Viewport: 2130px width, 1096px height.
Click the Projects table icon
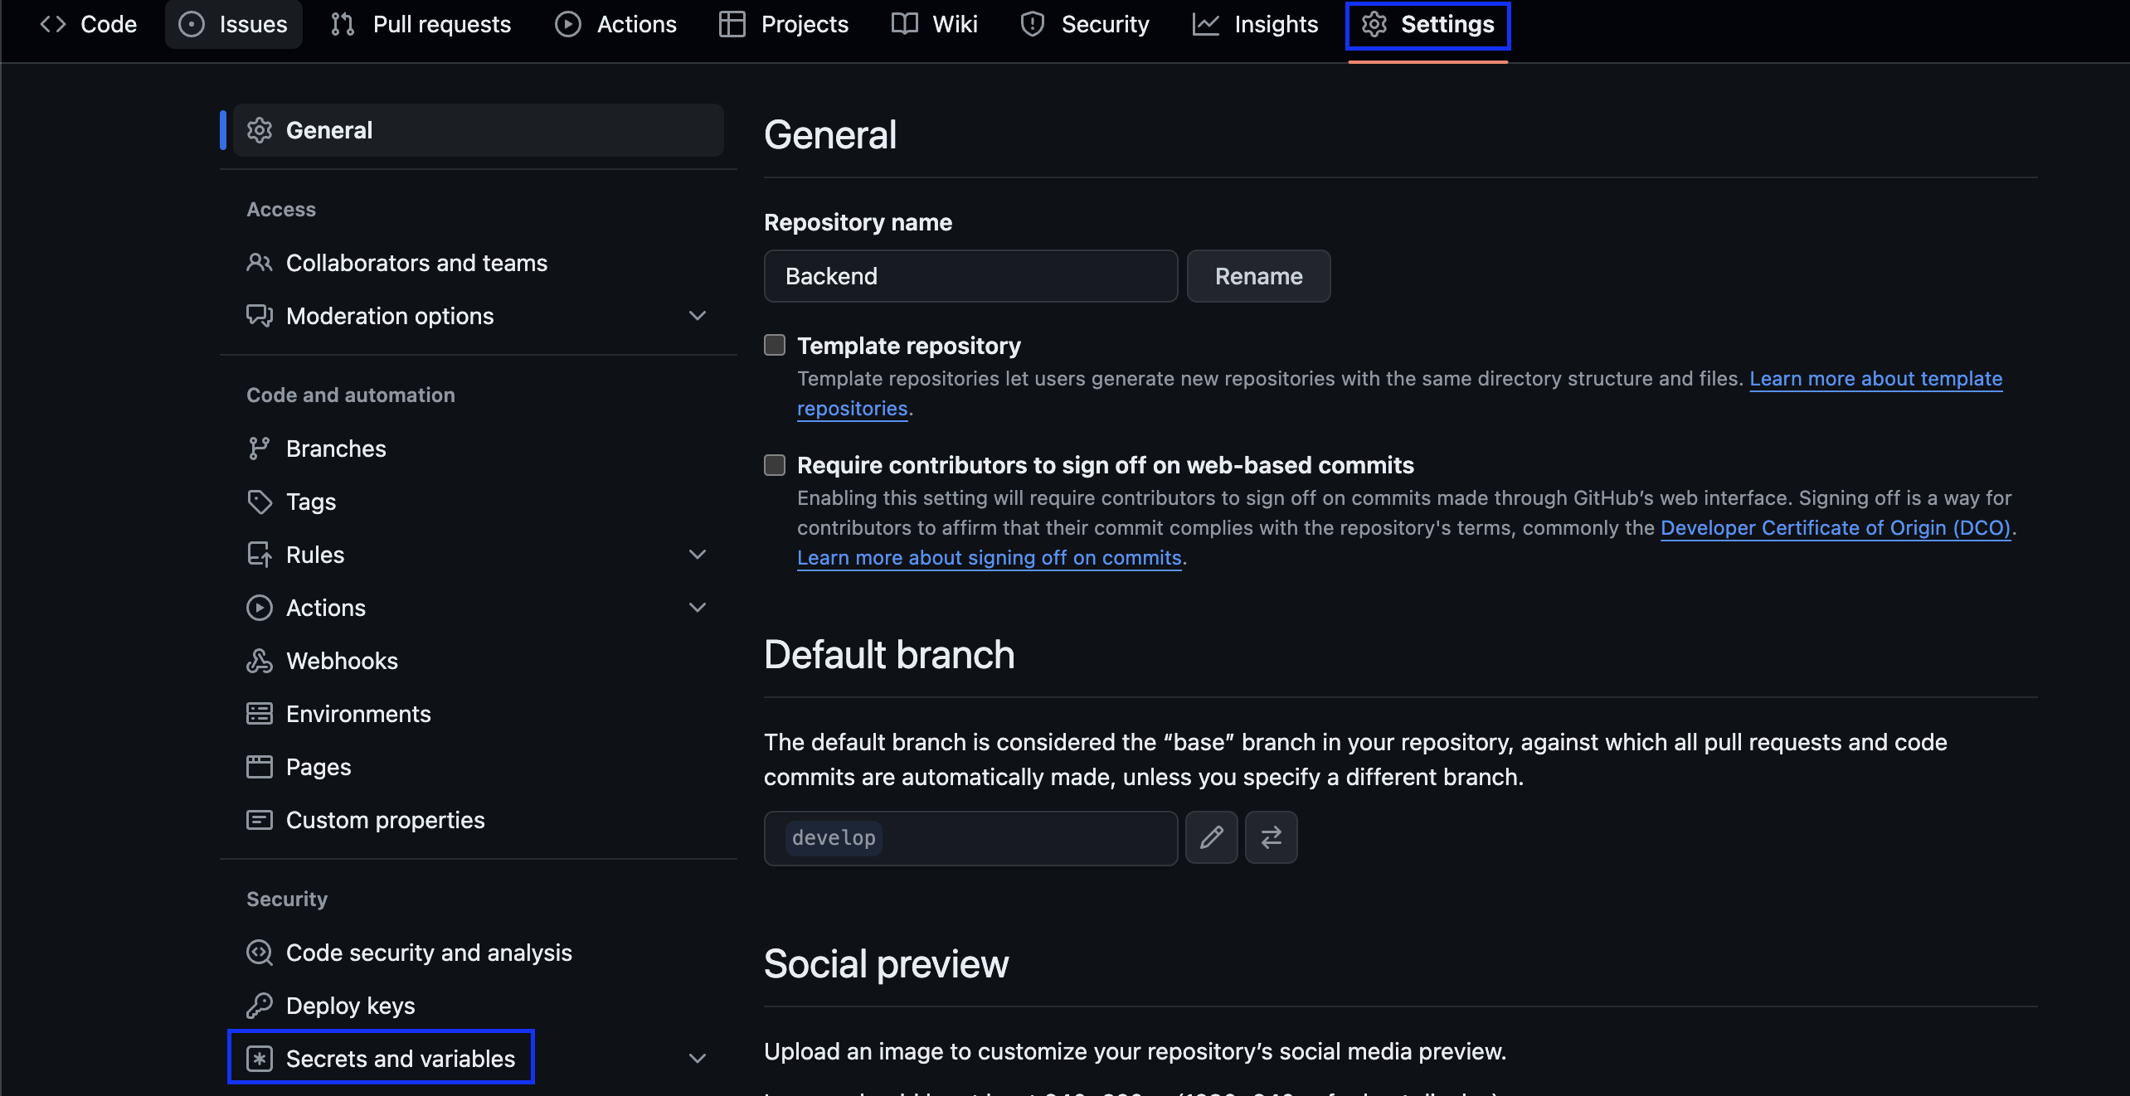[732, 24]
